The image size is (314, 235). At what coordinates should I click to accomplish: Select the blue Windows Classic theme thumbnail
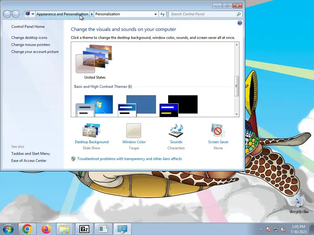[x=137, y=106]
